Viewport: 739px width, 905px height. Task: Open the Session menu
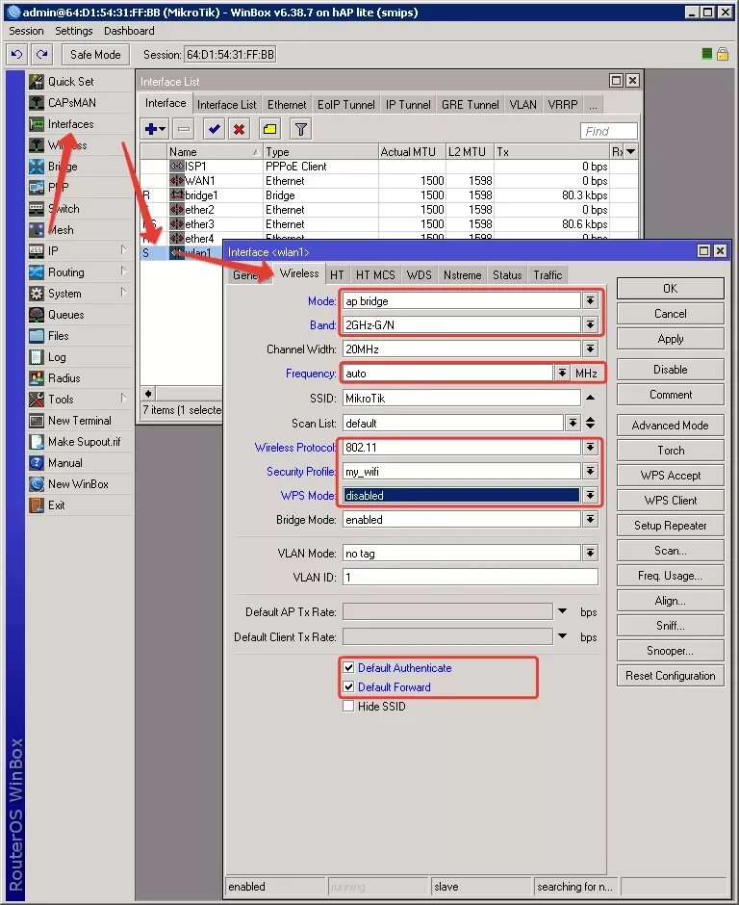[x=26, y=31]
